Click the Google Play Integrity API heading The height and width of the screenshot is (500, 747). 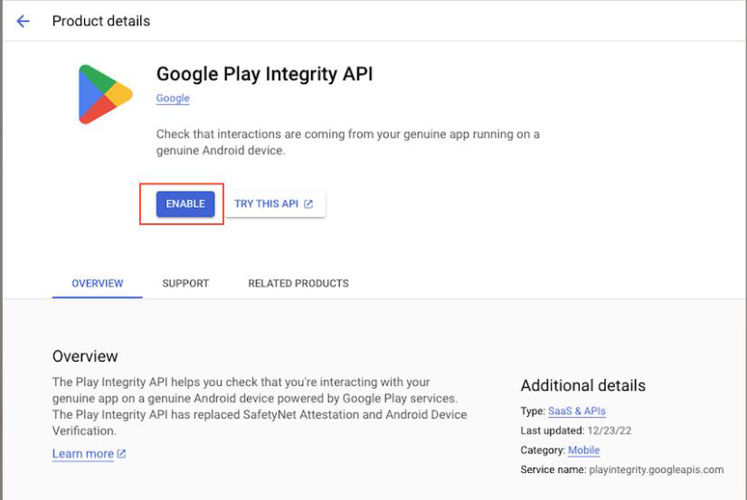coord(264,74)
